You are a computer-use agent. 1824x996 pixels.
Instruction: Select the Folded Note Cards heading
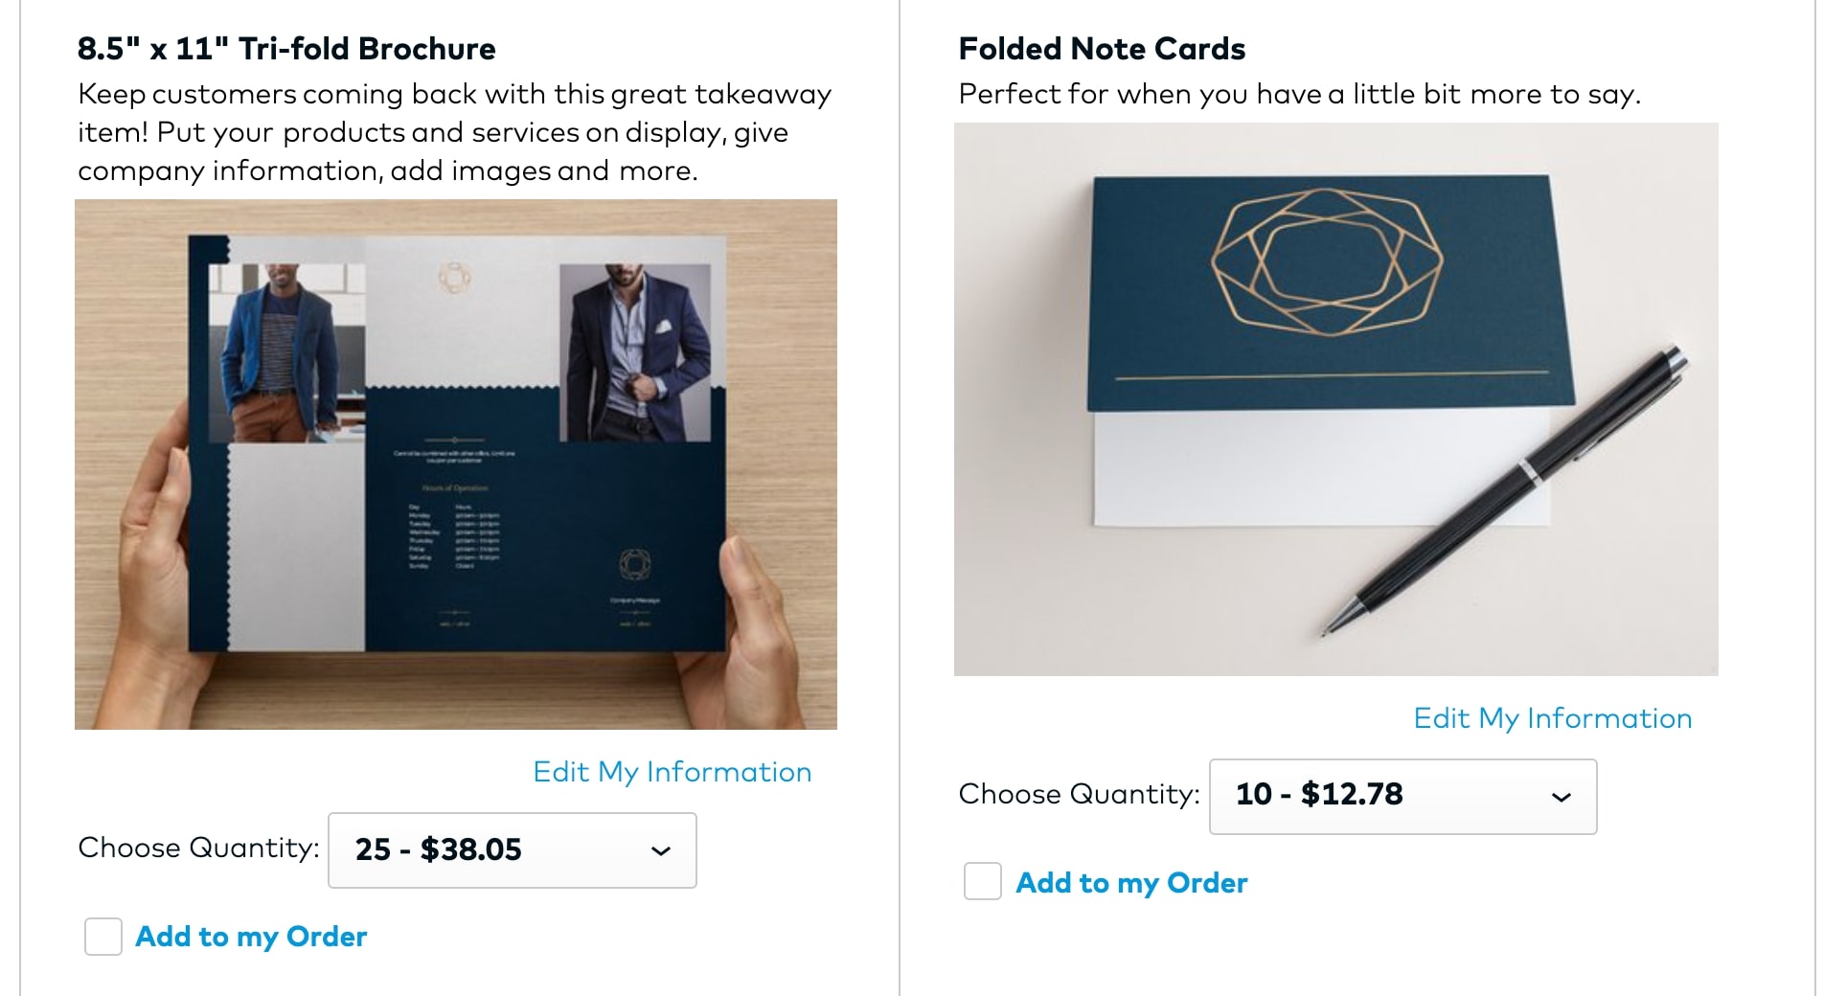coord(1102,49)
